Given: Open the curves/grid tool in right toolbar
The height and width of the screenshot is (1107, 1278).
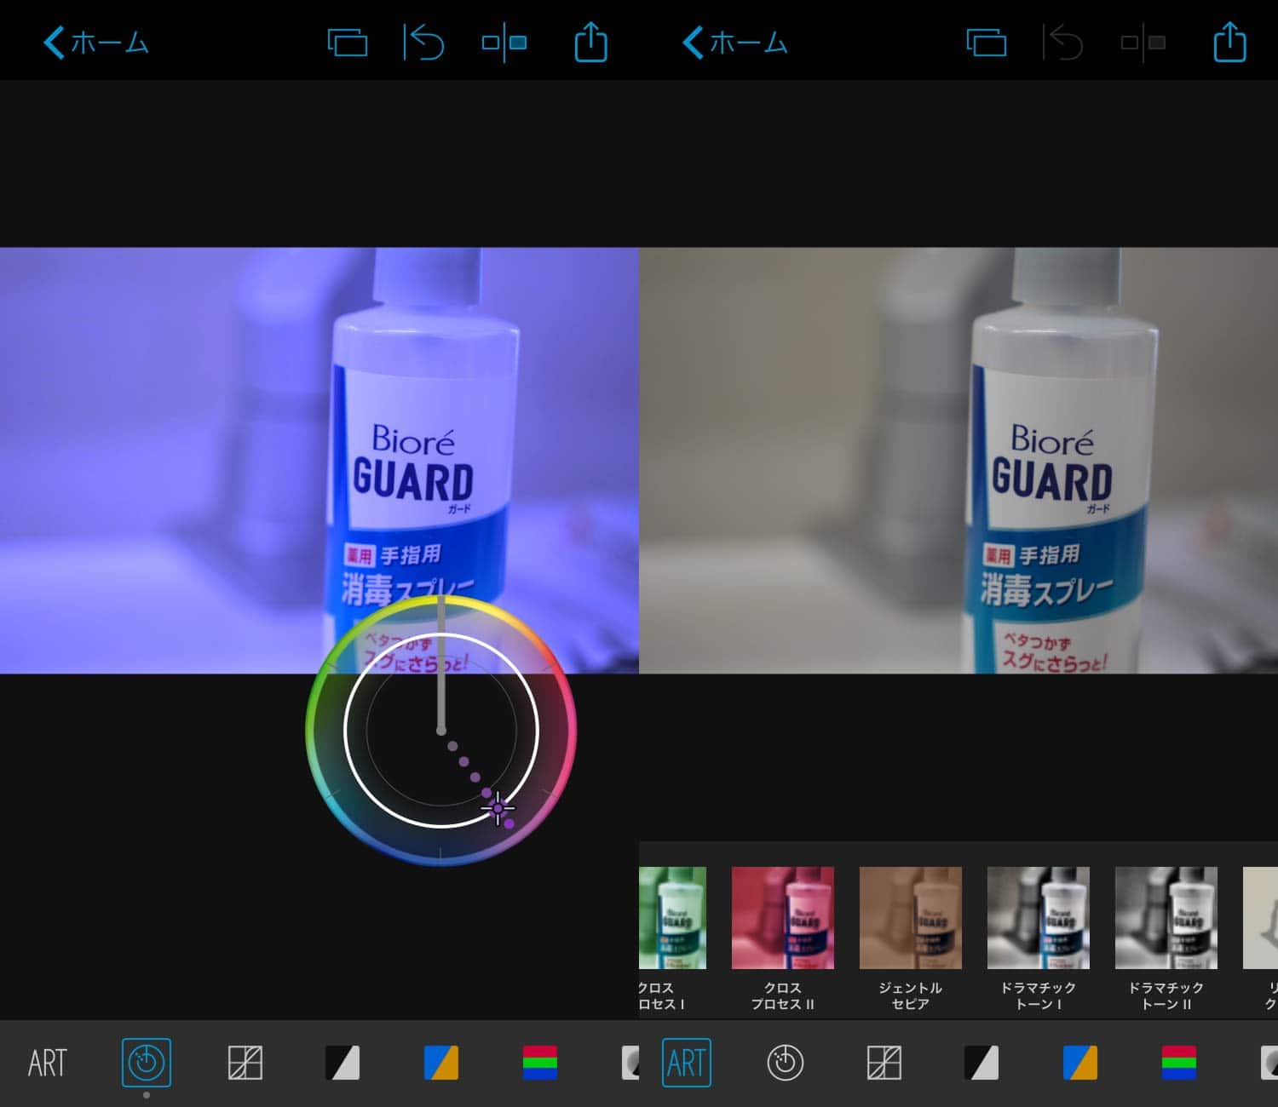Looking at the screenshot, I should click(x=884, y=1063).
